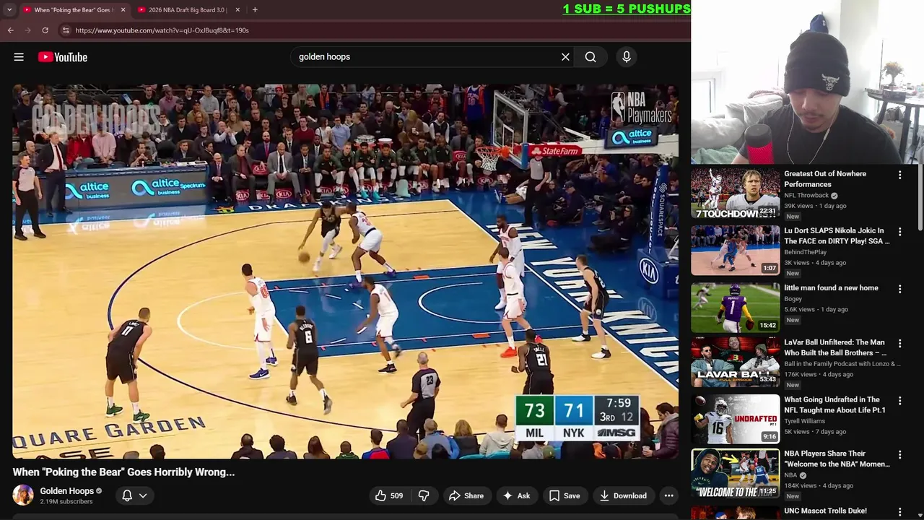Open the Lu Dort SLAPS Nikola Jokic thumbnail
The image size is (924, 520).
(735, 251)
